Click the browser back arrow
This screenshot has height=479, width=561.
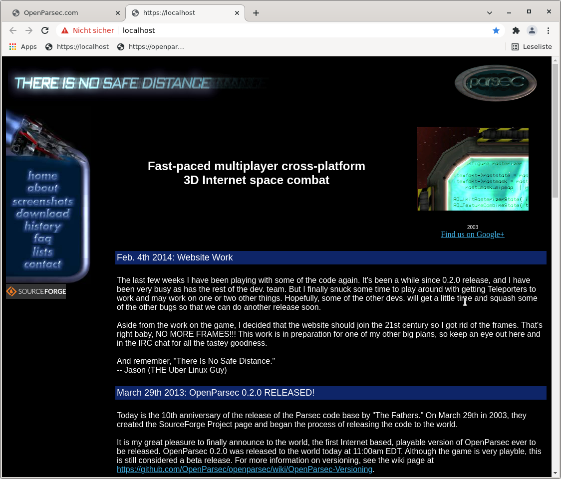(13, 30)
